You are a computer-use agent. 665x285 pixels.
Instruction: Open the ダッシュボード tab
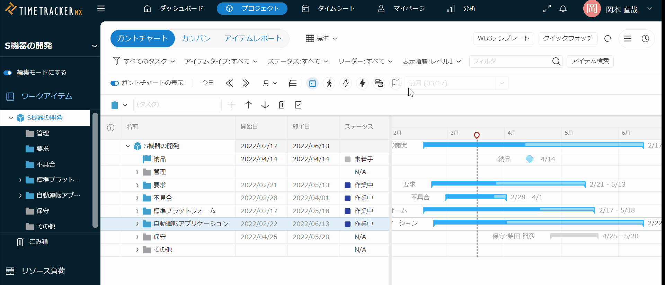tap(174, 9)
